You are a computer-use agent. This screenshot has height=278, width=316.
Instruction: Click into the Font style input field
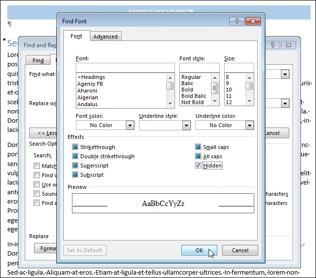pos(199,68)
